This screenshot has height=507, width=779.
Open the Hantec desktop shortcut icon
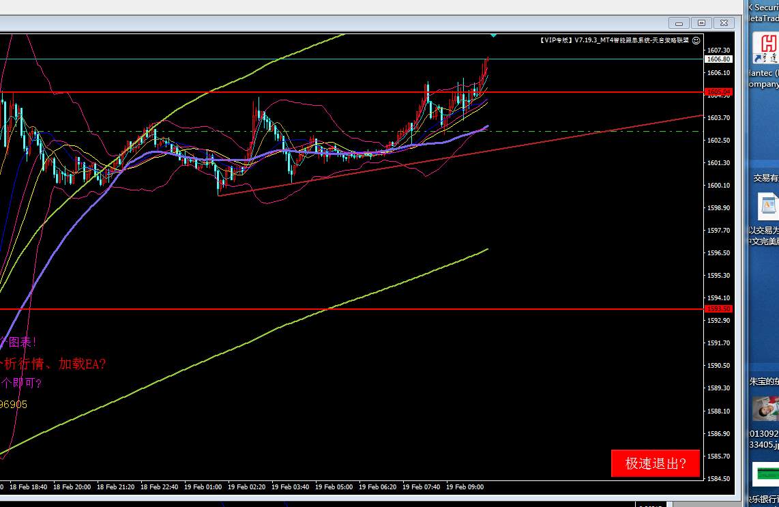[x=765, y=48]
